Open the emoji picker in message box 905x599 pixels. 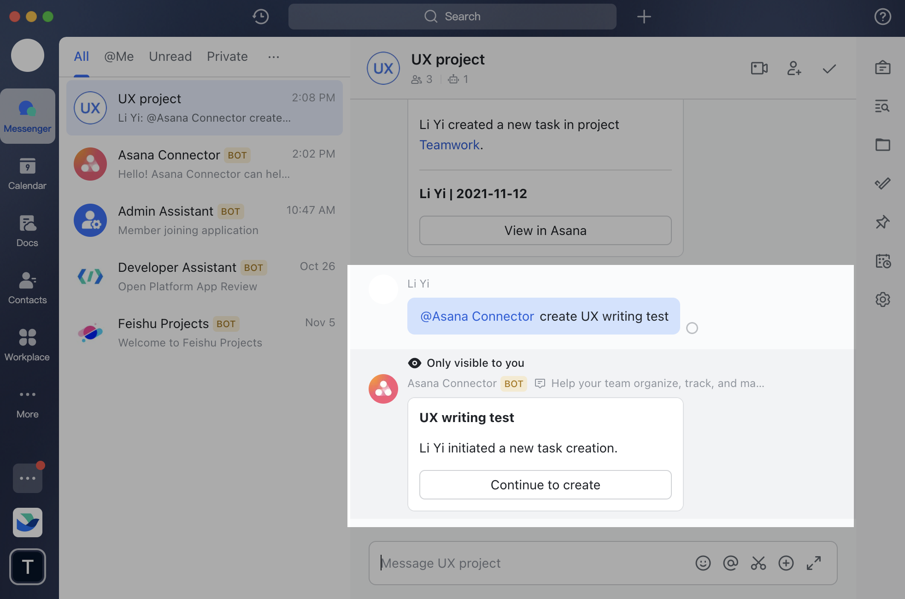(x=703, y=563)
